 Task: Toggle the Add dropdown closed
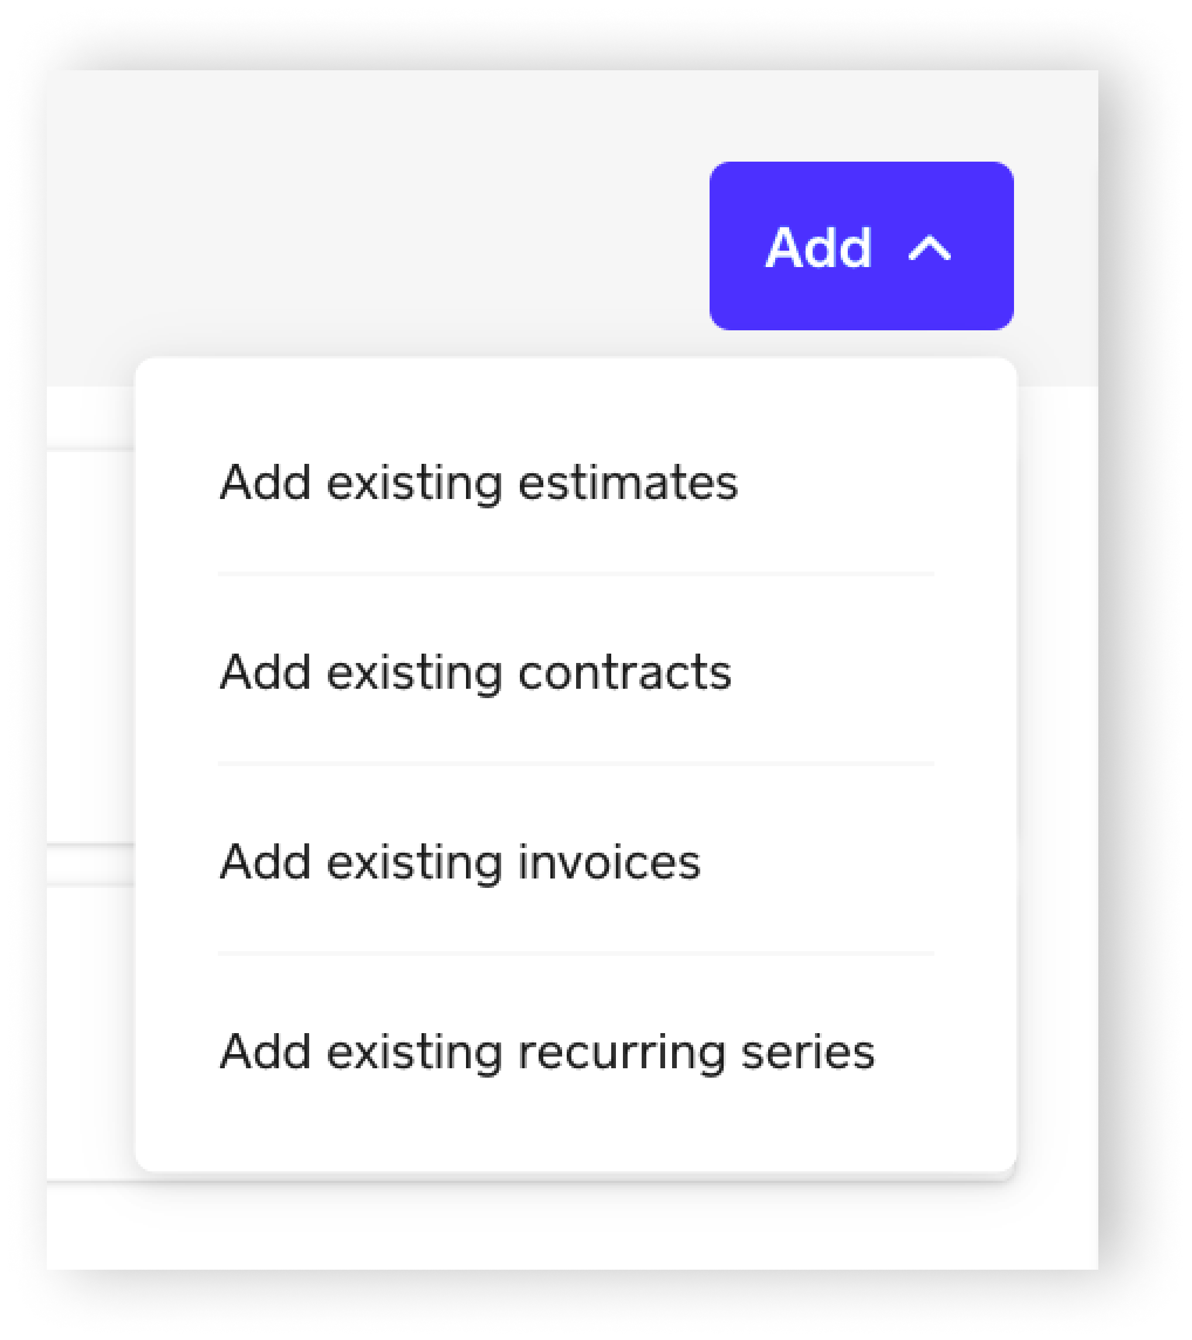[861, 246]
